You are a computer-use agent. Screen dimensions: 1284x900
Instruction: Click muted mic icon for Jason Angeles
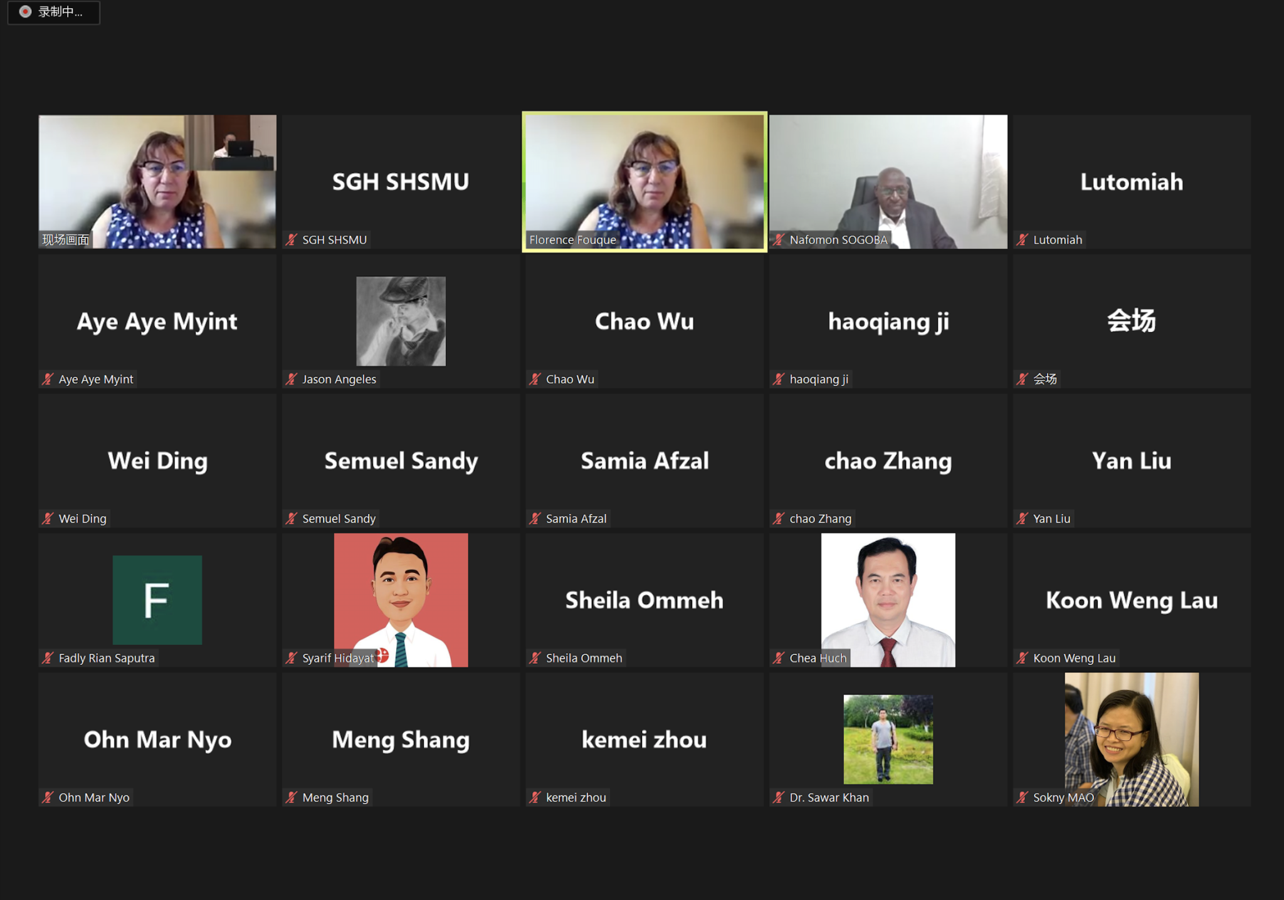292,379
